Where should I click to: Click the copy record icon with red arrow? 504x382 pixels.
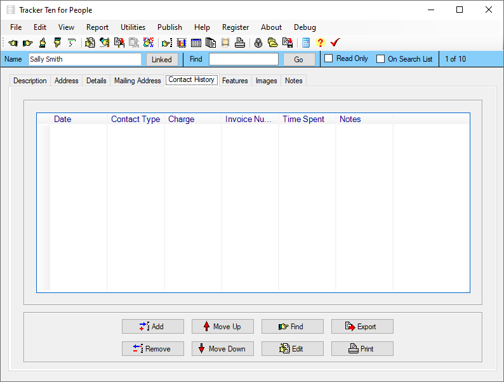click(x=119, y=43)
